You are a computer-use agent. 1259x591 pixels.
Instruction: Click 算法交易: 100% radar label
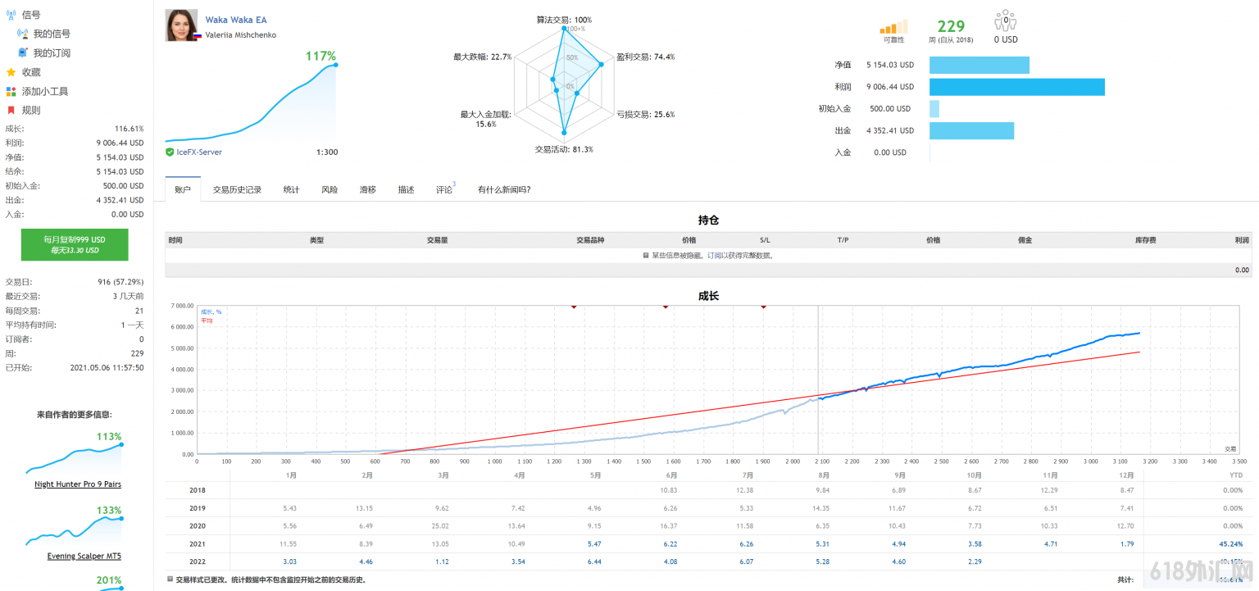pyautogui.click(x=564, y=20)
